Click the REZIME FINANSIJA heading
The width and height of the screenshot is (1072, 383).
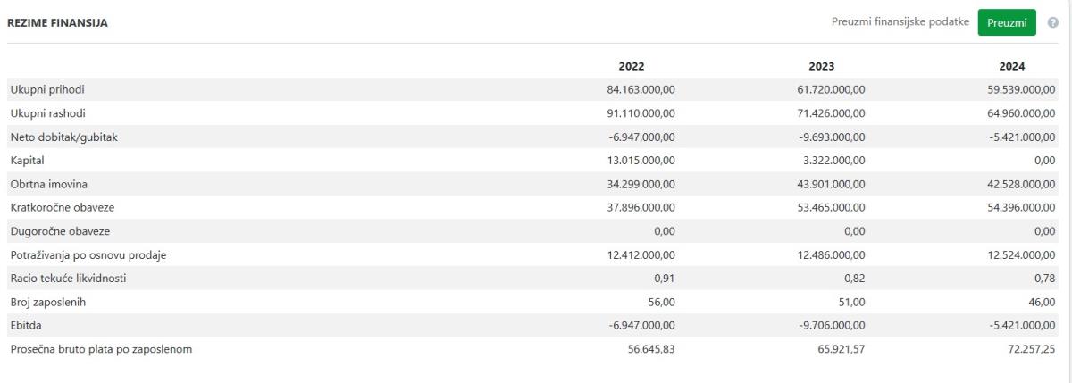click(x=57, y=23)
